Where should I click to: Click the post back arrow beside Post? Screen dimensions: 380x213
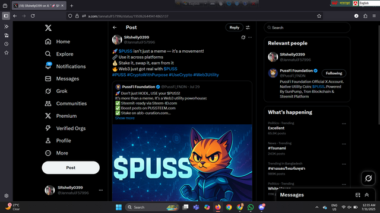(x=115, y=28)
